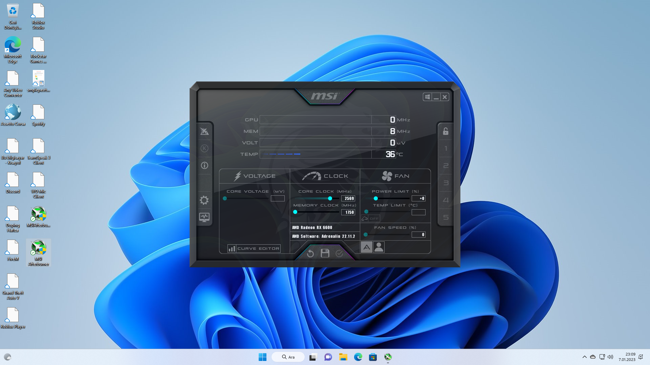Image resolution: width=650 pixels, height=365 pixels.
Task: Click the Memory Clock value field
Action: coord(348,212)
